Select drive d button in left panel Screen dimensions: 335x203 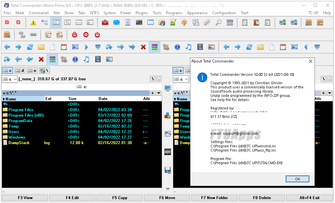[20, 70]
